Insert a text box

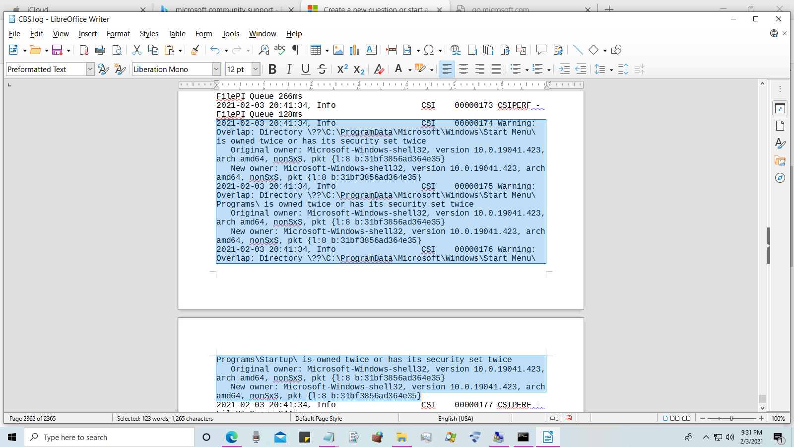click(x=371, y=50)
